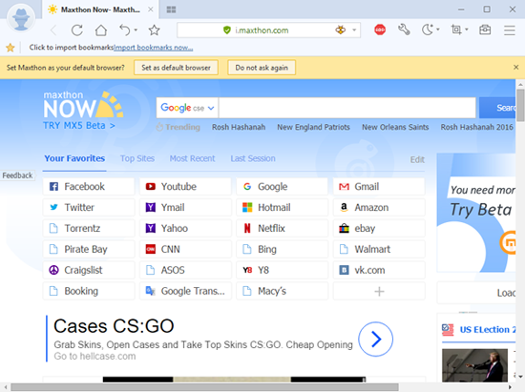
Task: Expand the address bar mode dropdown
Action: click(x=354, y=31)
